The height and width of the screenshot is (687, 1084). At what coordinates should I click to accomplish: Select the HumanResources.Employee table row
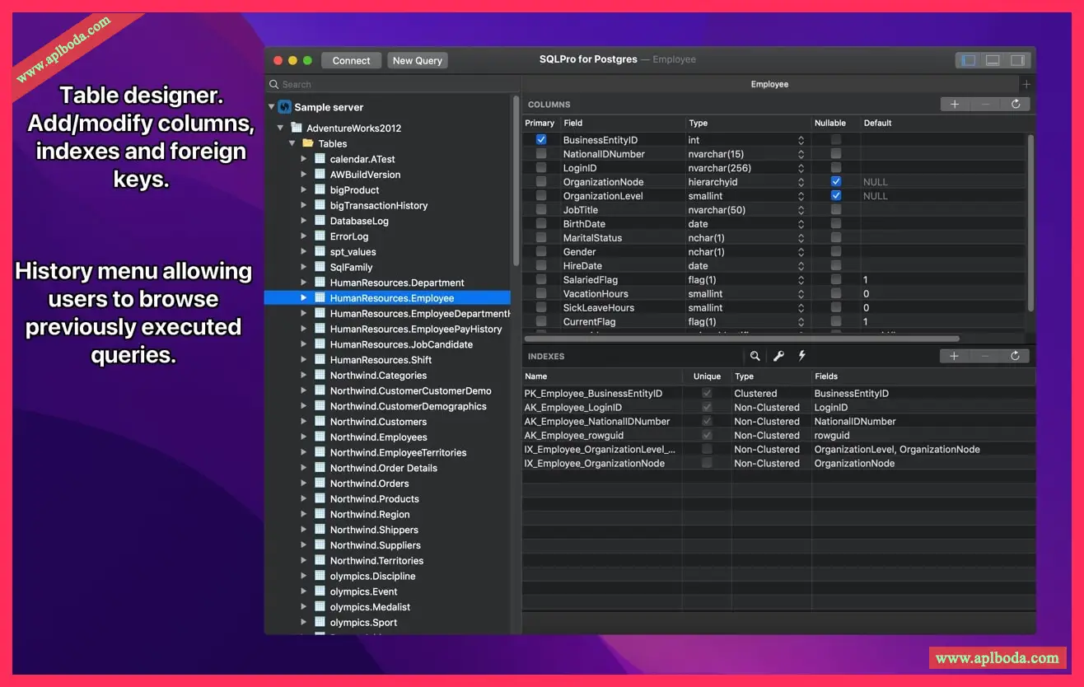click(x=387, y=298)
